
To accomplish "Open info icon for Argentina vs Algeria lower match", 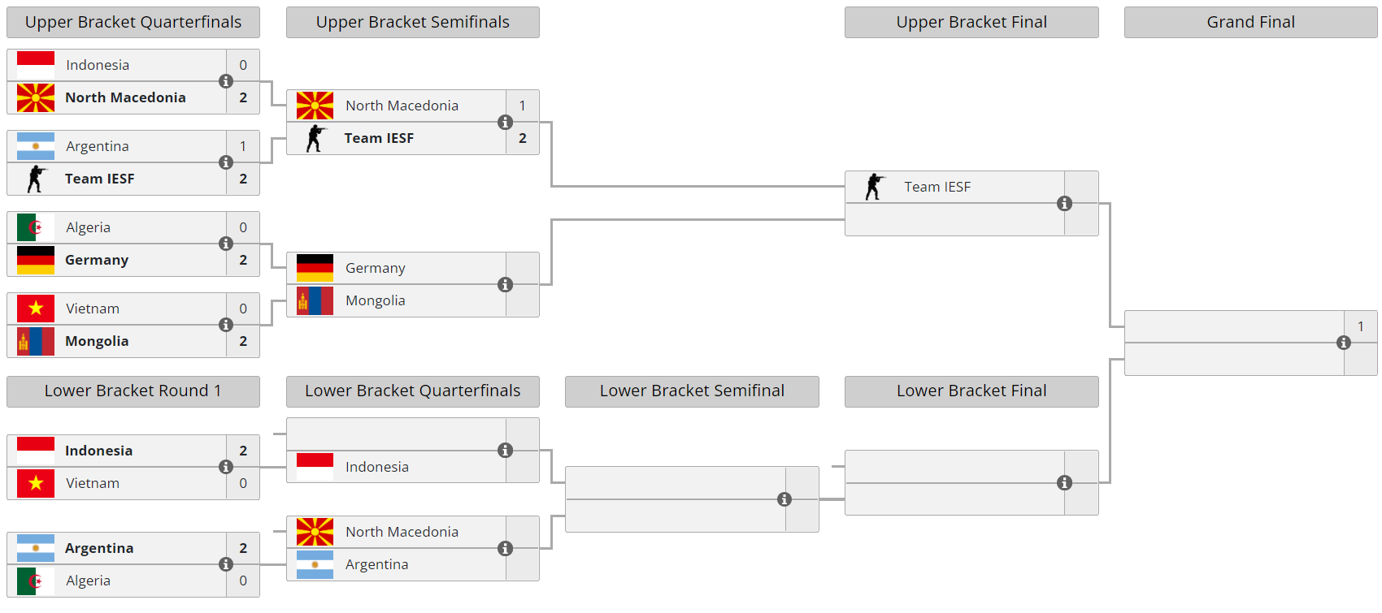I will (x=226, y=564).
